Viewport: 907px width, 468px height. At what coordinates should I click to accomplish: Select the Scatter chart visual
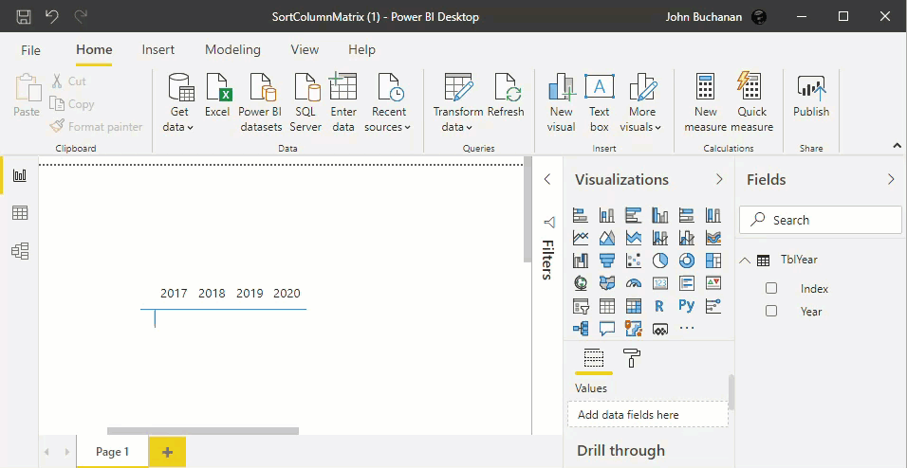(634, 261)
